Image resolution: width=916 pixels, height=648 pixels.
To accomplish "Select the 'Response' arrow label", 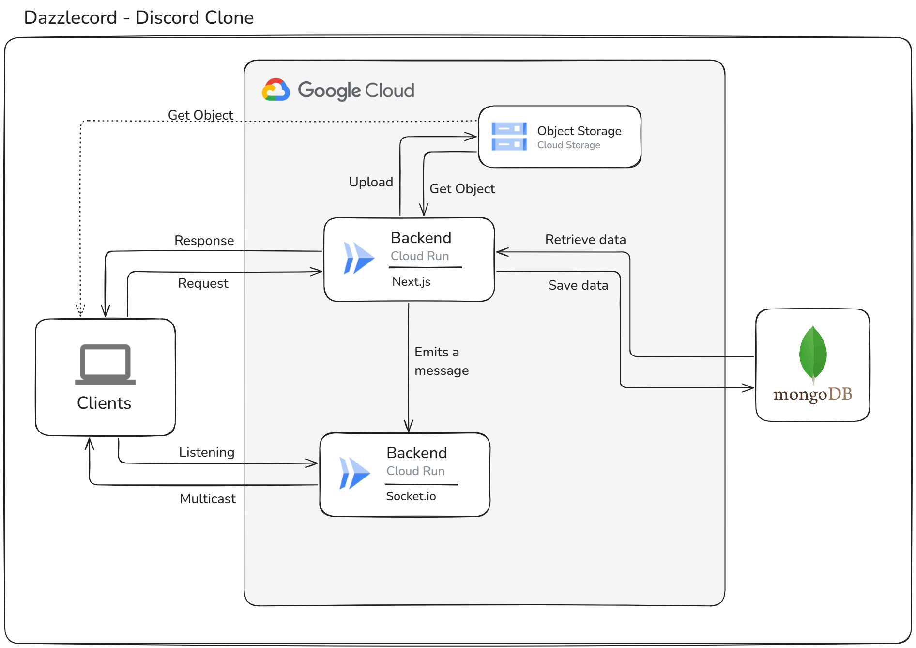I will click(204, 241).
